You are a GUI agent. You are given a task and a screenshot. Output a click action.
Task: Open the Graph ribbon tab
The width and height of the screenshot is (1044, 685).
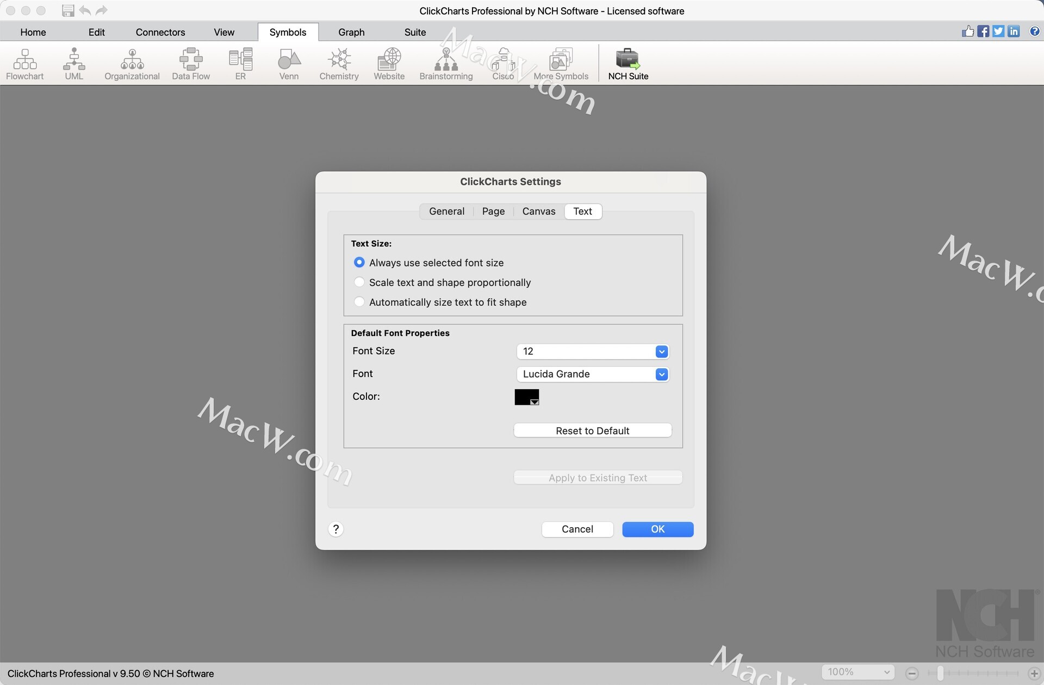pyautogui.click(x=351, y=32)
